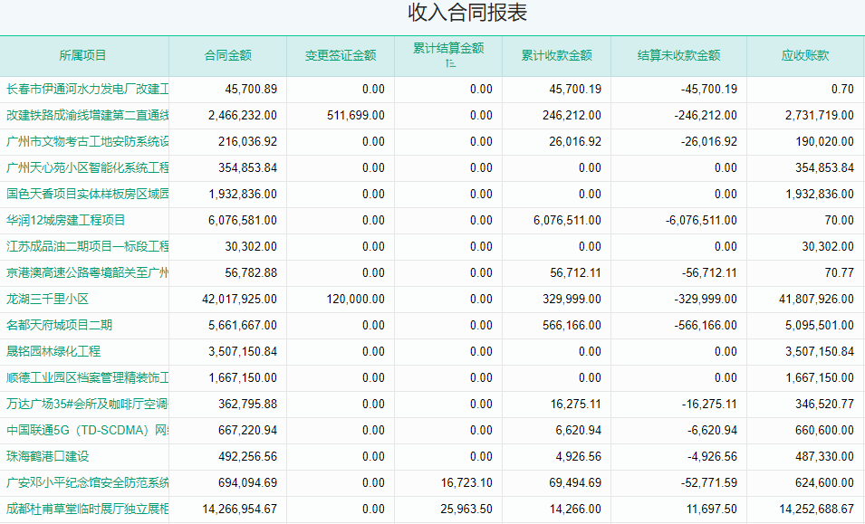
Task: Click the 合同金额 column header
Action: coord(227,55)
